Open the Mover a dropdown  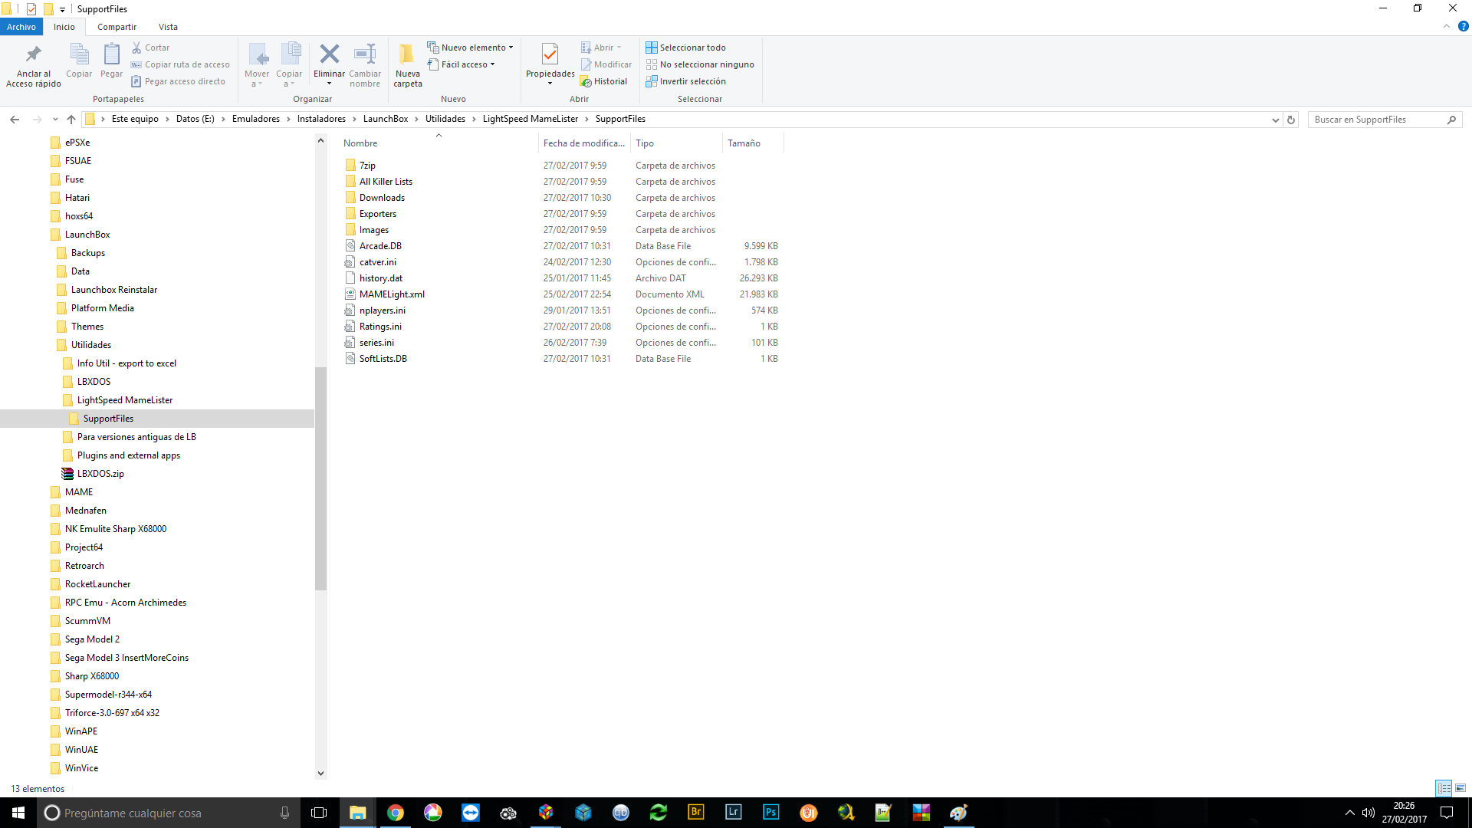pos(257,65)
